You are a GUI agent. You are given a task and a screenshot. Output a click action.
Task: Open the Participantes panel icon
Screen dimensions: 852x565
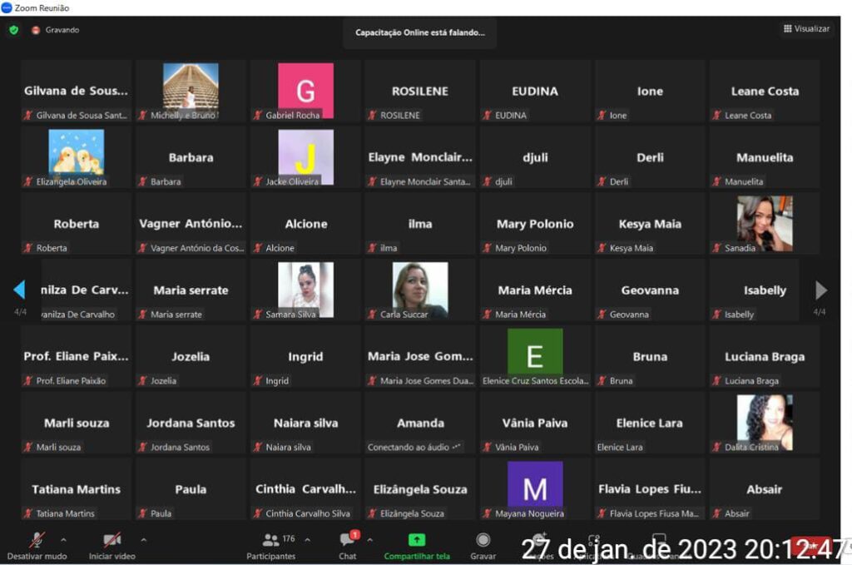pyautogui.click(x=271, y=540)
